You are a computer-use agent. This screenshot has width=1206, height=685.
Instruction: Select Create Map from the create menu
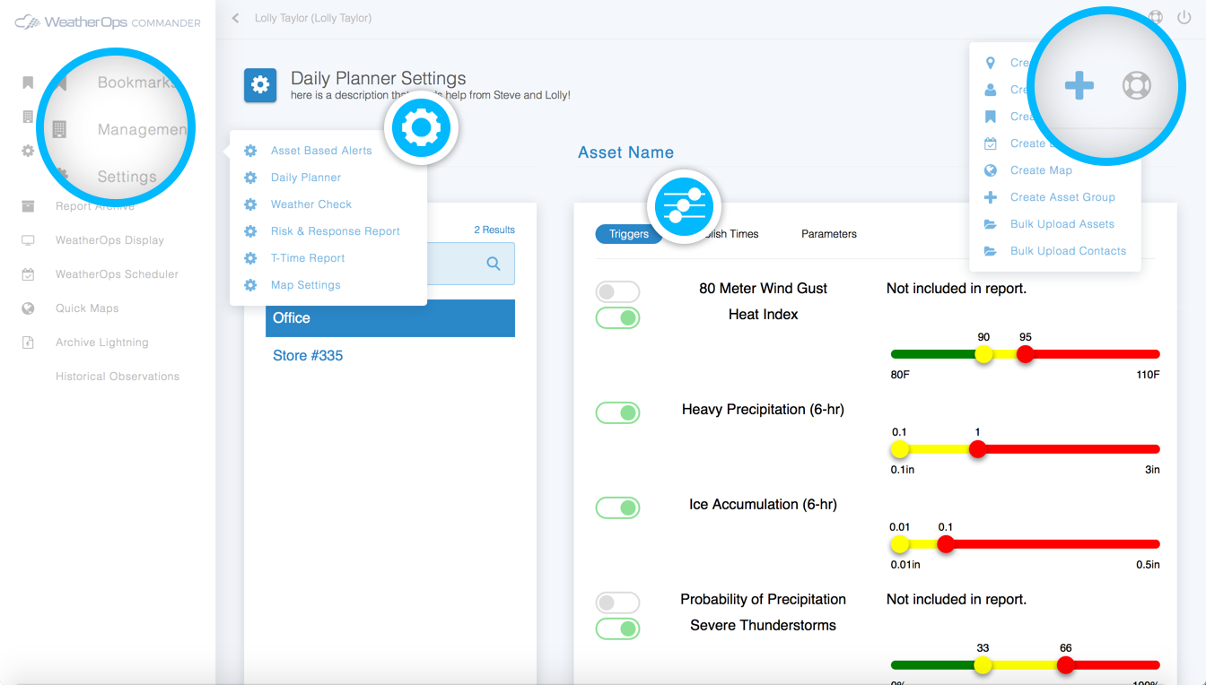point(1041,170)
